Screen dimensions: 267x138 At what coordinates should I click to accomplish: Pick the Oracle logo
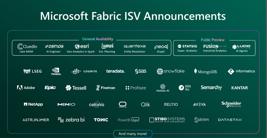[123, 105]
